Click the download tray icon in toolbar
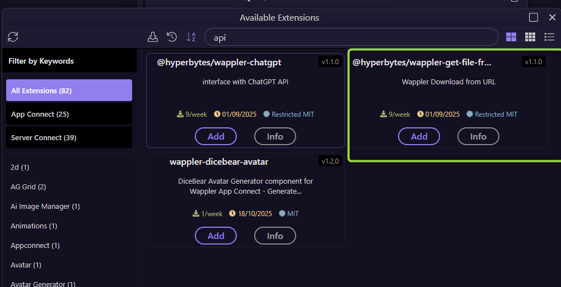The height and width of the screenshot is (287, 561). click(153, 37)
